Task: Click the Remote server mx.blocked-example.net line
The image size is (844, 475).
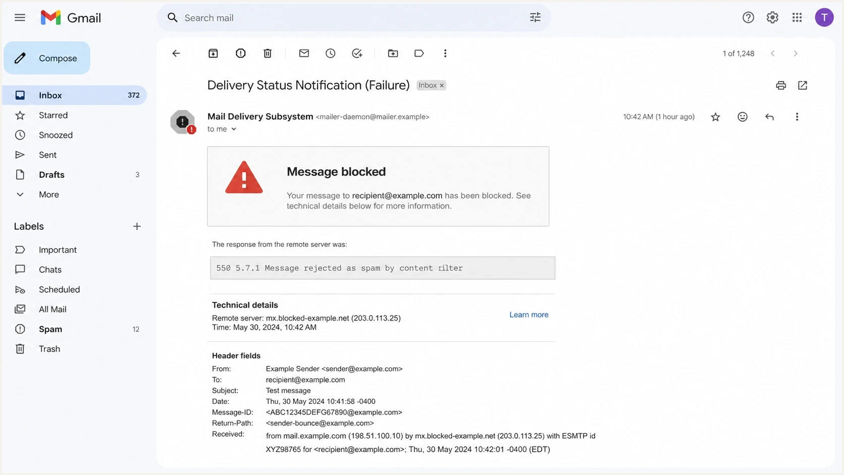Action: tap(306, 318)
